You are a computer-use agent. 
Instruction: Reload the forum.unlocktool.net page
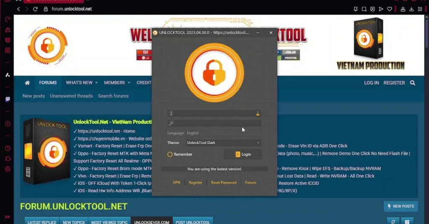35,9
